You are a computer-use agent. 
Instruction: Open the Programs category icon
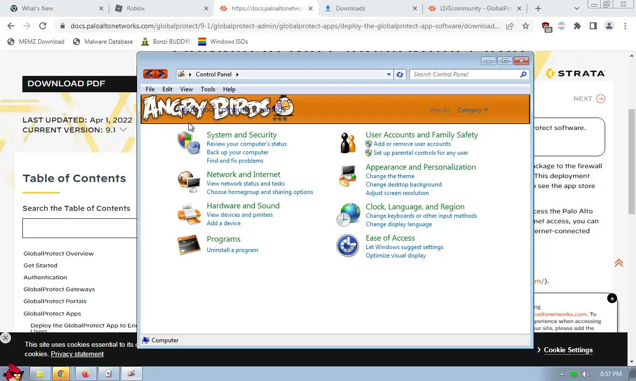pyautogui.click(x=189, y=245)
